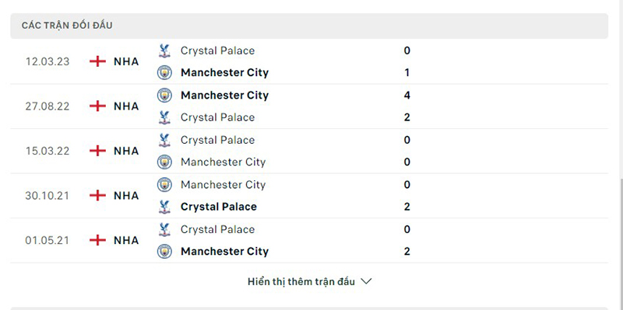Open bold Crystal Palace name, 30.10.21 match

(219, 207)
